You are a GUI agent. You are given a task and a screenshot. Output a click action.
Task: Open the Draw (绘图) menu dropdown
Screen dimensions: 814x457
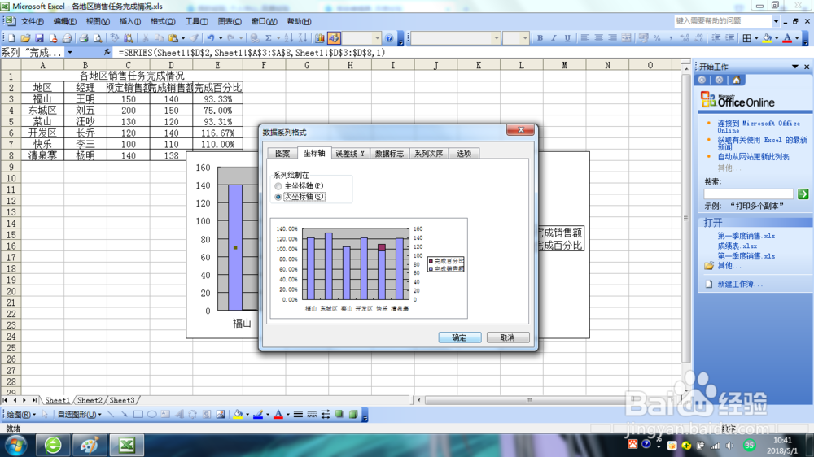21,415
